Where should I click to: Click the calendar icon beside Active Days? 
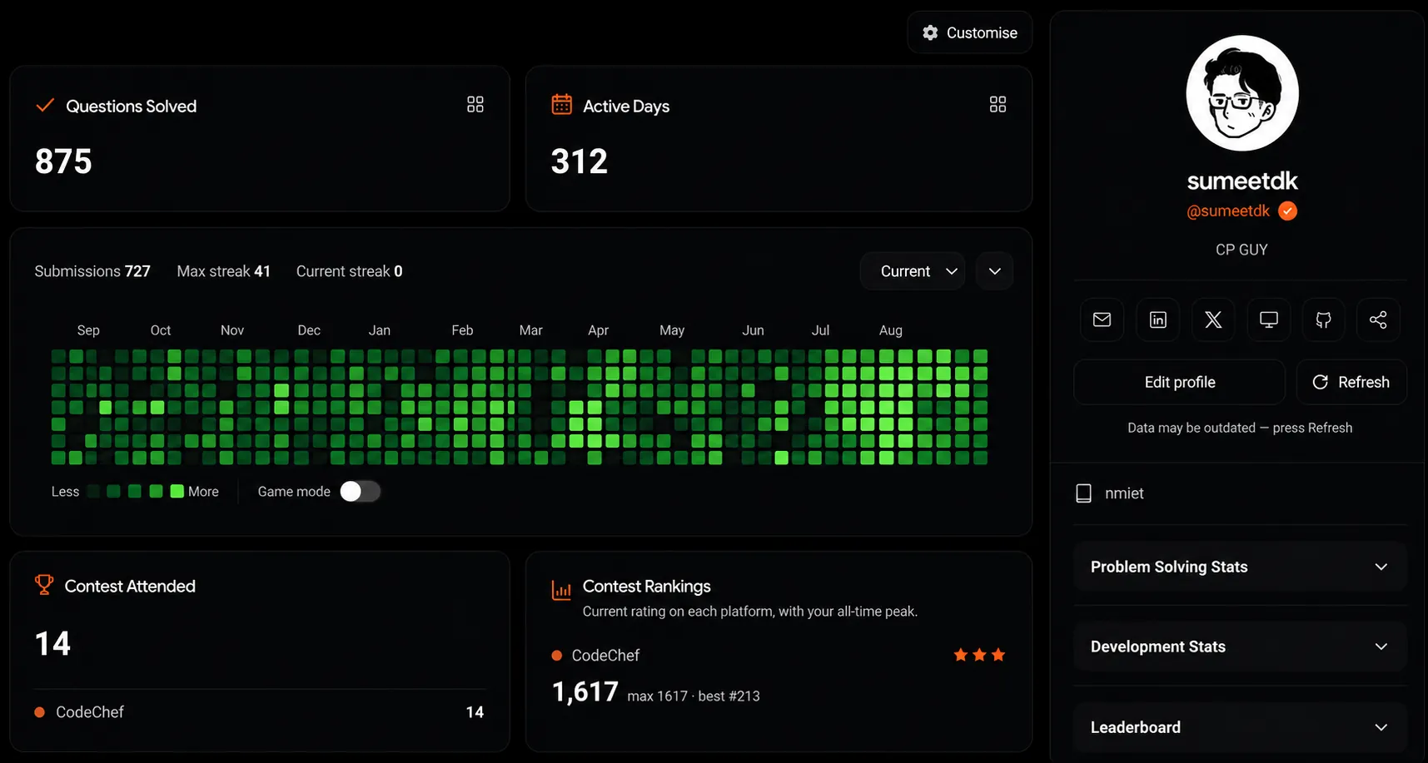[x=562, y=104]
